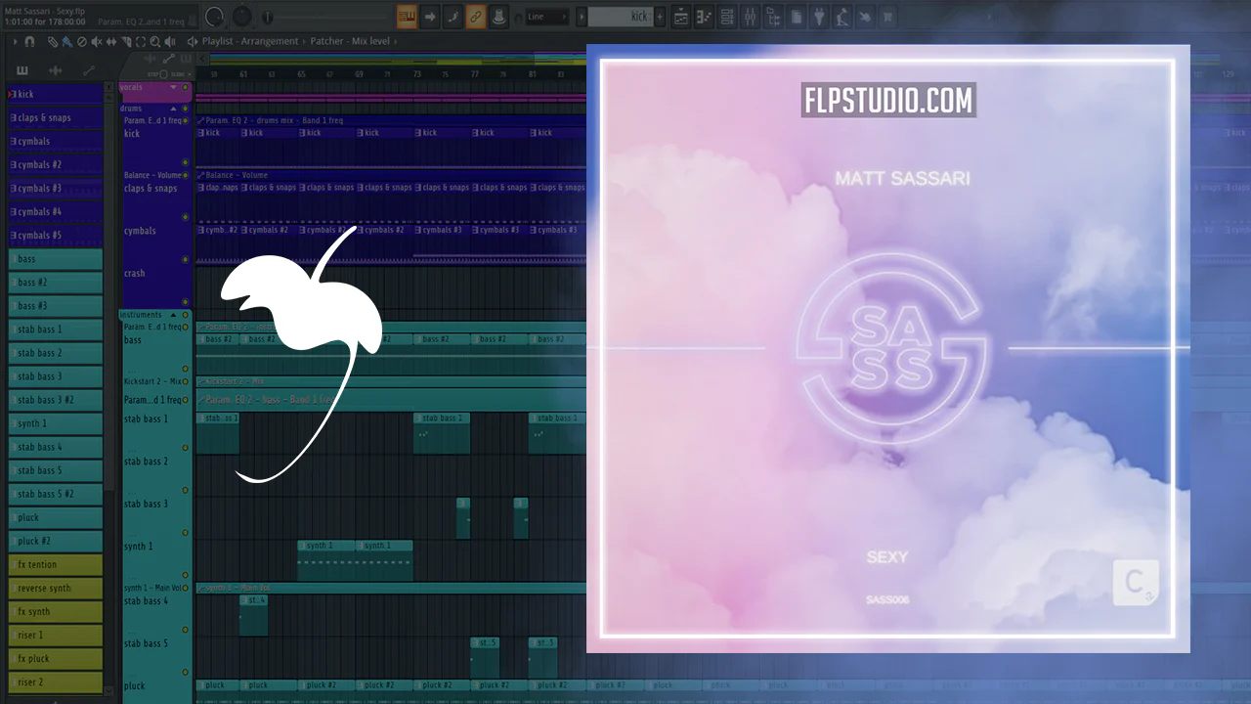Open the Playlist window from toolbar

pos(680,17)
